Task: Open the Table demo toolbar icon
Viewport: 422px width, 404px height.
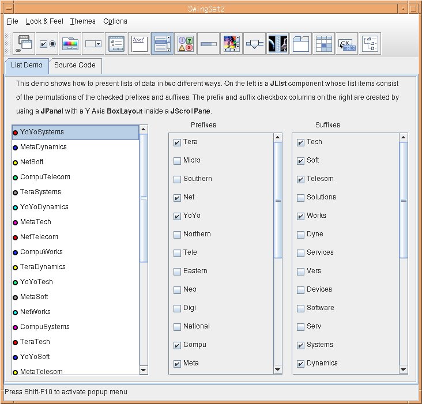Action: pyautogui.click(x=324, y=43)
